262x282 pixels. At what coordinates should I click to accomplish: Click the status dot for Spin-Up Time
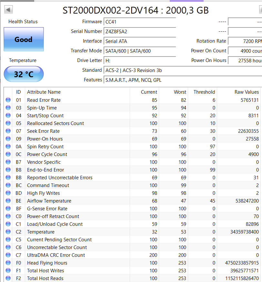pyautogui.click(x=8, y=108)
